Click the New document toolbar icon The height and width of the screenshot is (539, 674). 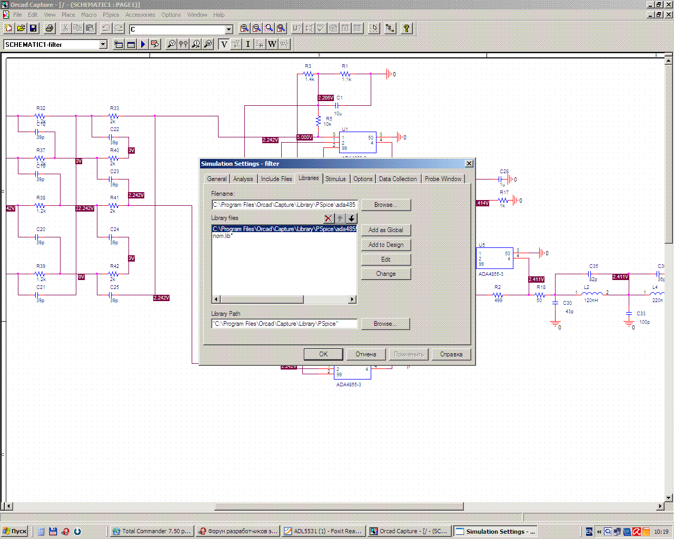(8, 28)
